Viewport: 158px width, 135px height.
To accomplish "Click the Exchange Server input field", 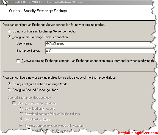I will [100, 51].
